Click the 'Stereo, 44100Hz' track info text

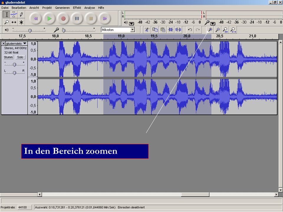pyautogui.click(x=15, y=48)
